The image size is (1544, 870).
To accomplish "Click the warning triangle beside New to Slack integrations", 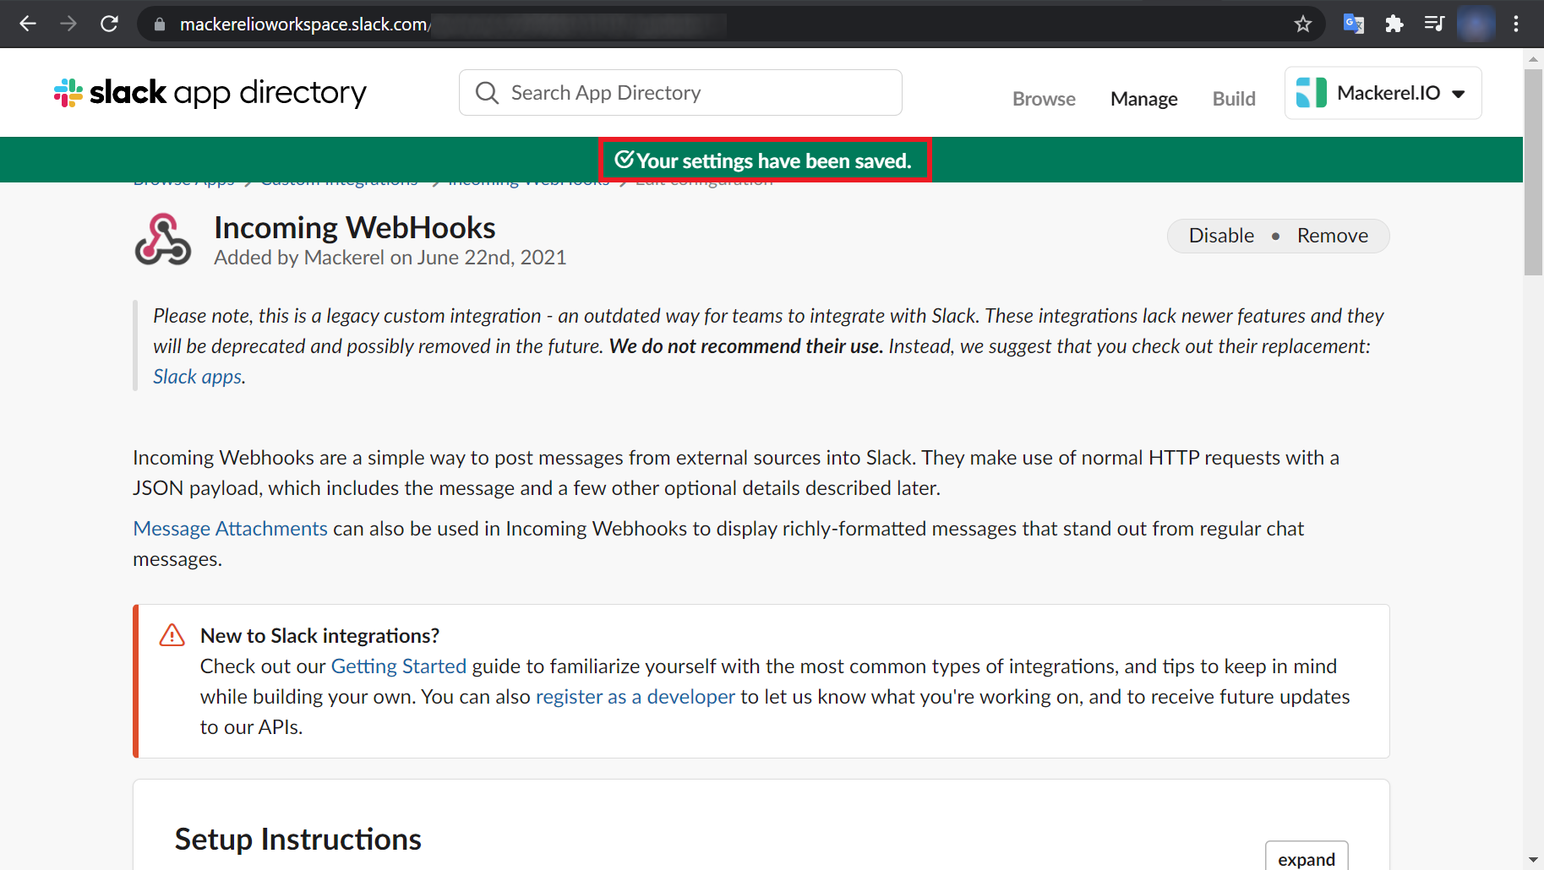I will tap(172, 634).
